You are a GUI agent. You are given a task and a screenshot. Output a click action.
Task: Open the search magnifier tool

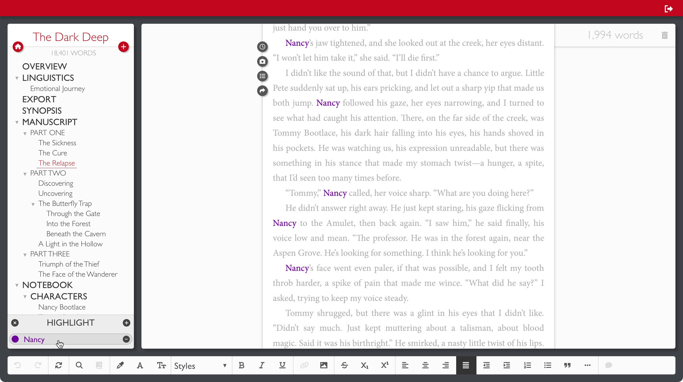pos(79,365)
